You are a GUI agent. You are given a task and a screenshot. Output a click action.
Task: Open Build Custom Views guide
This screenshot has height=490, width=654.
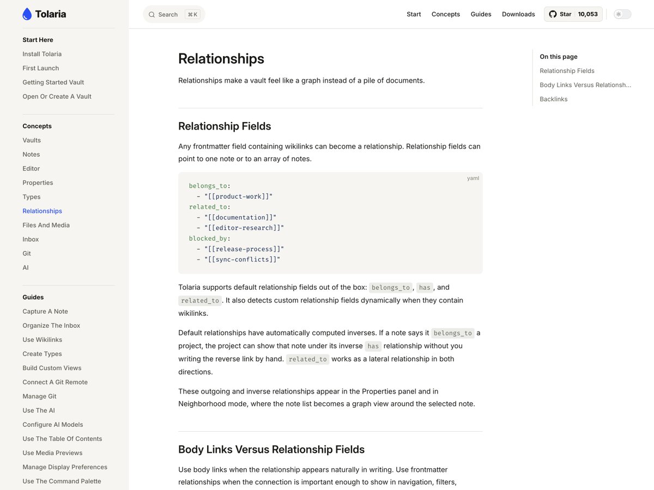pos(52,368)
